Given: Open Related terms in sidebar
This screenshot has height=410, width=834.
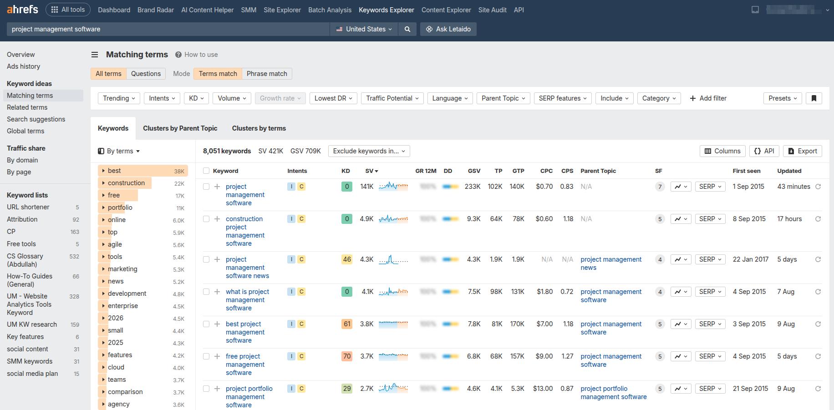Looking at the screenshot, I should (x=27, y=107).
